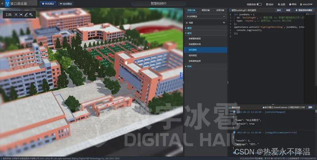Click the console.log(result) code line
The width and height of the screenshot is (317, 160).
pos(249,30)
